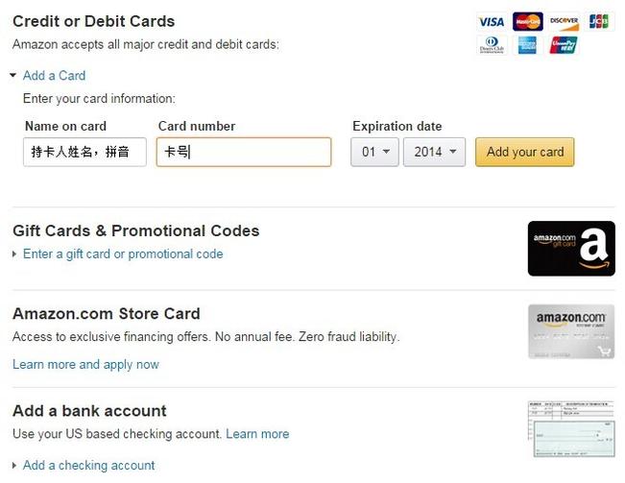
Task: Open Learn more link for bank account
Action: click(257, 434)
